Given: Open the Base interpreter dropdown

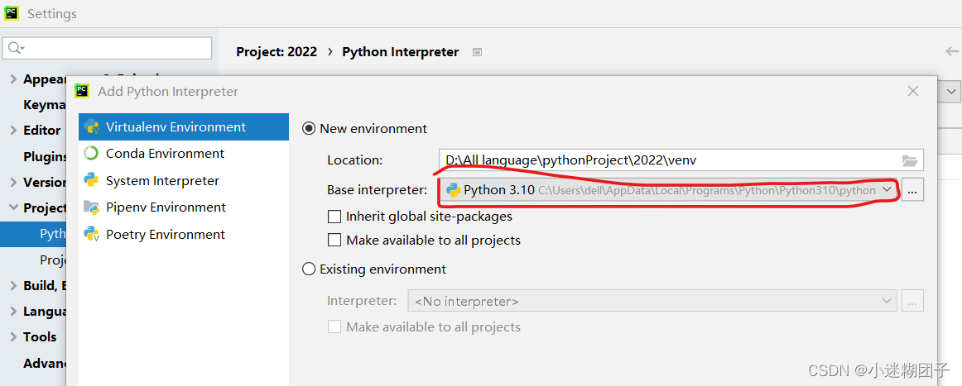Looking at the screenshot, I should coord(669,190).
